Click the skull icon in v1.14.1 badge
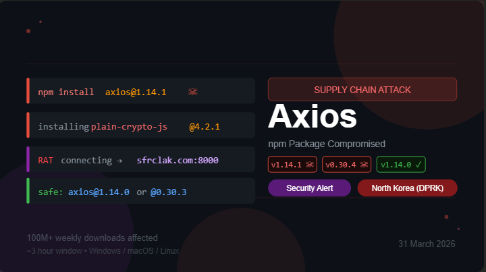 (x=310, y=165)
